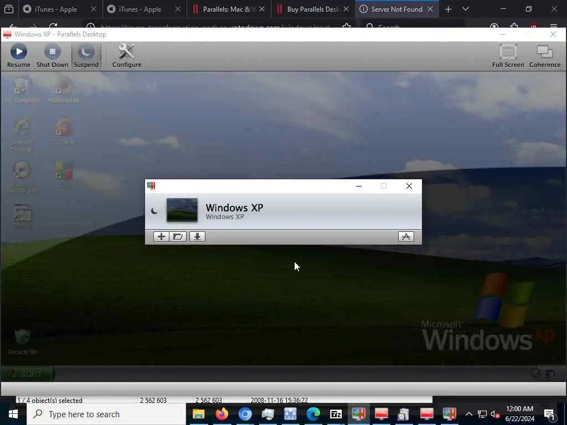Click the suspended moon status icon beside Windows XP
The image size is (567, 425).
point(154,211)
